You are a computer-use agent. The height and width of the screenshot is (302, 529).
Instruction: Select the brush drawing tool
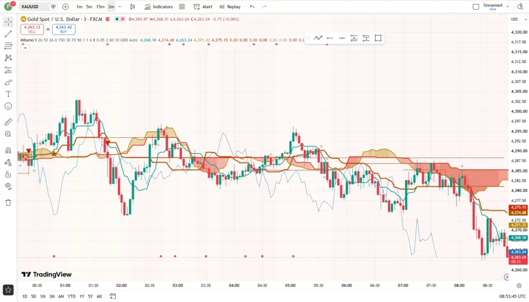[x=8, y=82]
